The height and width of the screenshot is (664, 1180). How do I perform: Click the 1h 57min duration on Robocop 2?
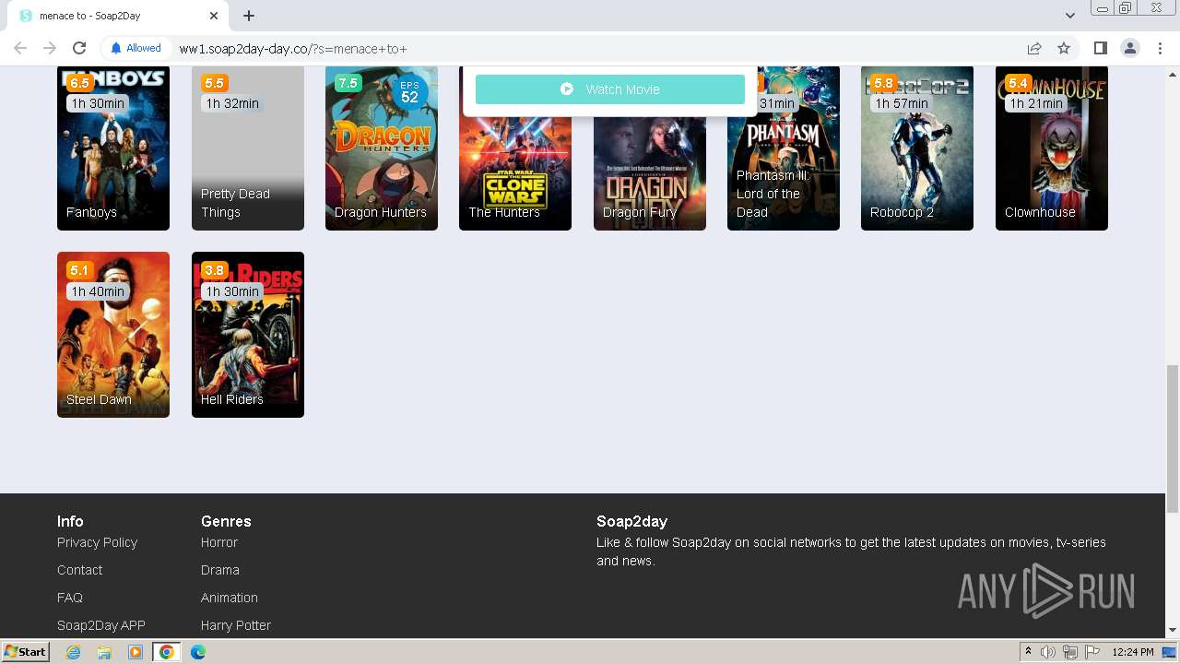[x=902, y=103]
